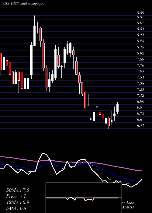Click the 6.99 price axis label
This screenshot has height=213, width=152.
coord(140,101)
